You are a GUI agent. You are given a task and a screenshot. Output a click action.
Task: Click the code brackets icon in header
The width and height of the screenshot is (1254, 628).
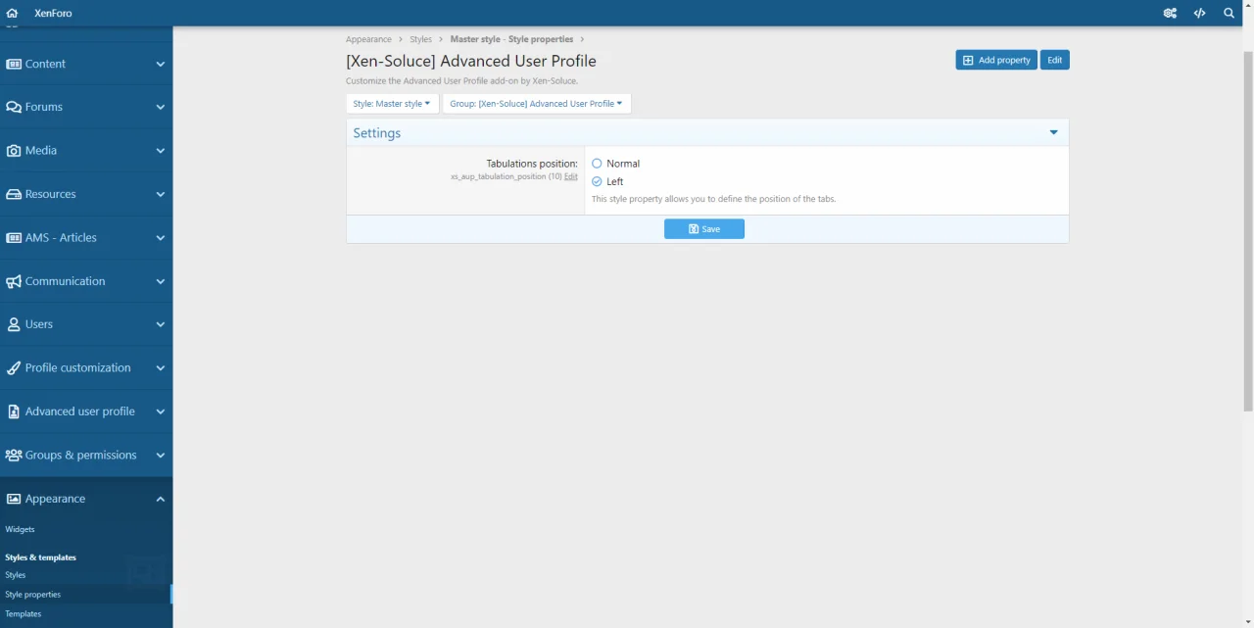point(1199,14)
